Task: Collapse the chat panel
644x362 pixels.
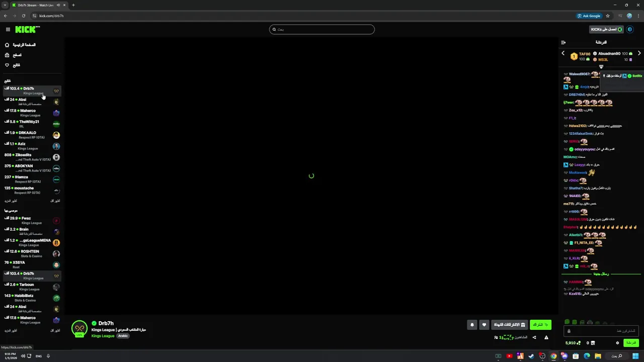Action: click(563, 42)
